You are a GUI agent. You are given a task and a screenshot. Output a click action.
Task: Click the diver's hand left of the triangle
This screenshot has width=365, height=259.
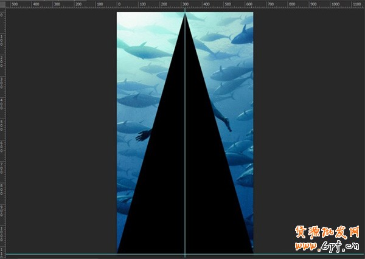point(142,135)
